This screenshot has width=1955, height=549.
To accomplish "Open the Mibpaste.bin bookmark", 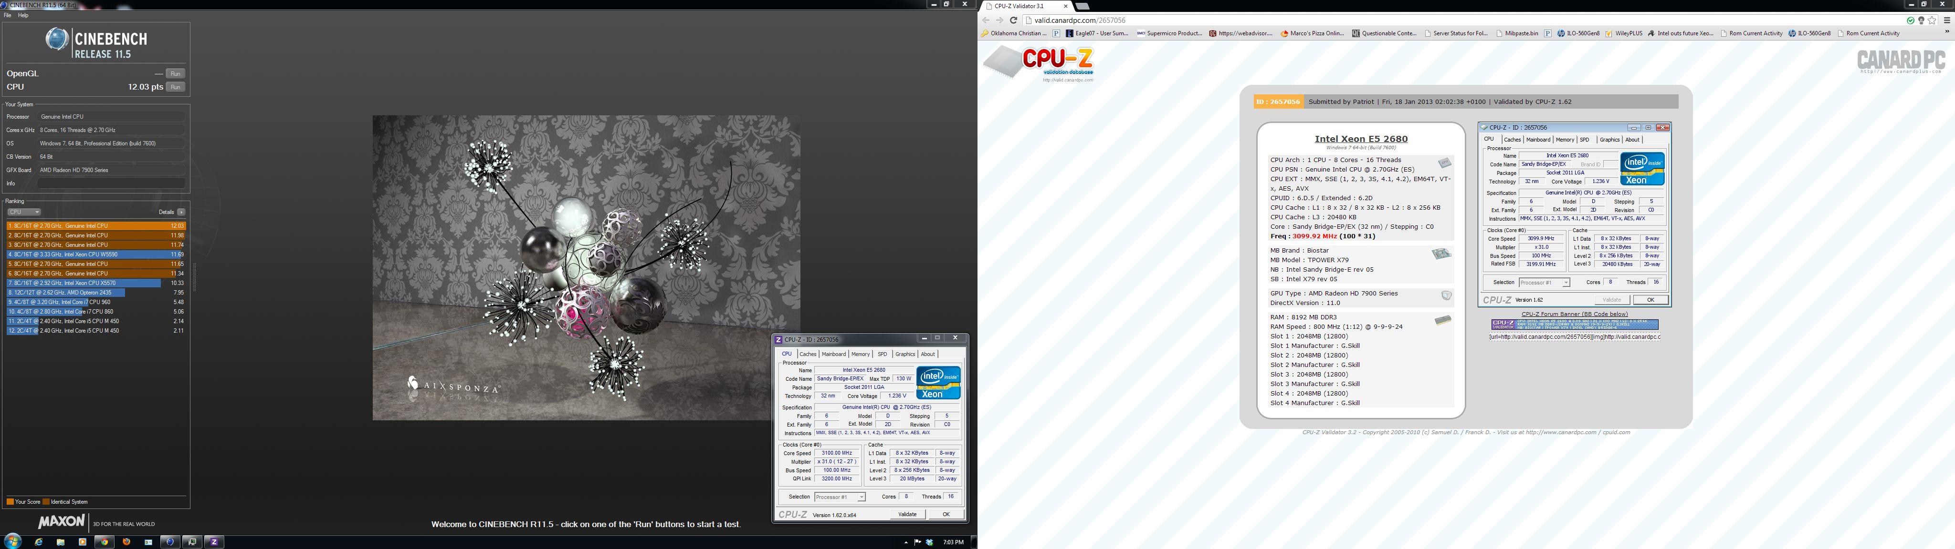I will (1518, 33).
